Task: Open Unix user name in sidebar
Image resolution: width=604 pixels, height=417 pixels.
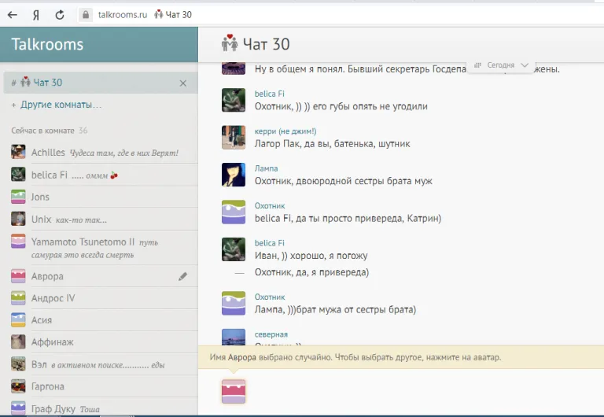Action: [x=41, y=220]
